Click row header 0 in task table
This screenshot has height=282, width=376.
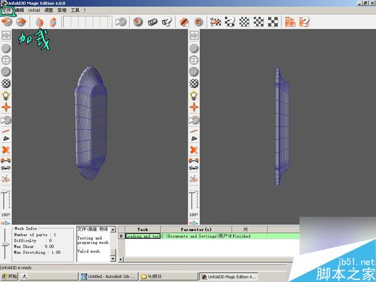pyautogui.click(x=122, y=236)
